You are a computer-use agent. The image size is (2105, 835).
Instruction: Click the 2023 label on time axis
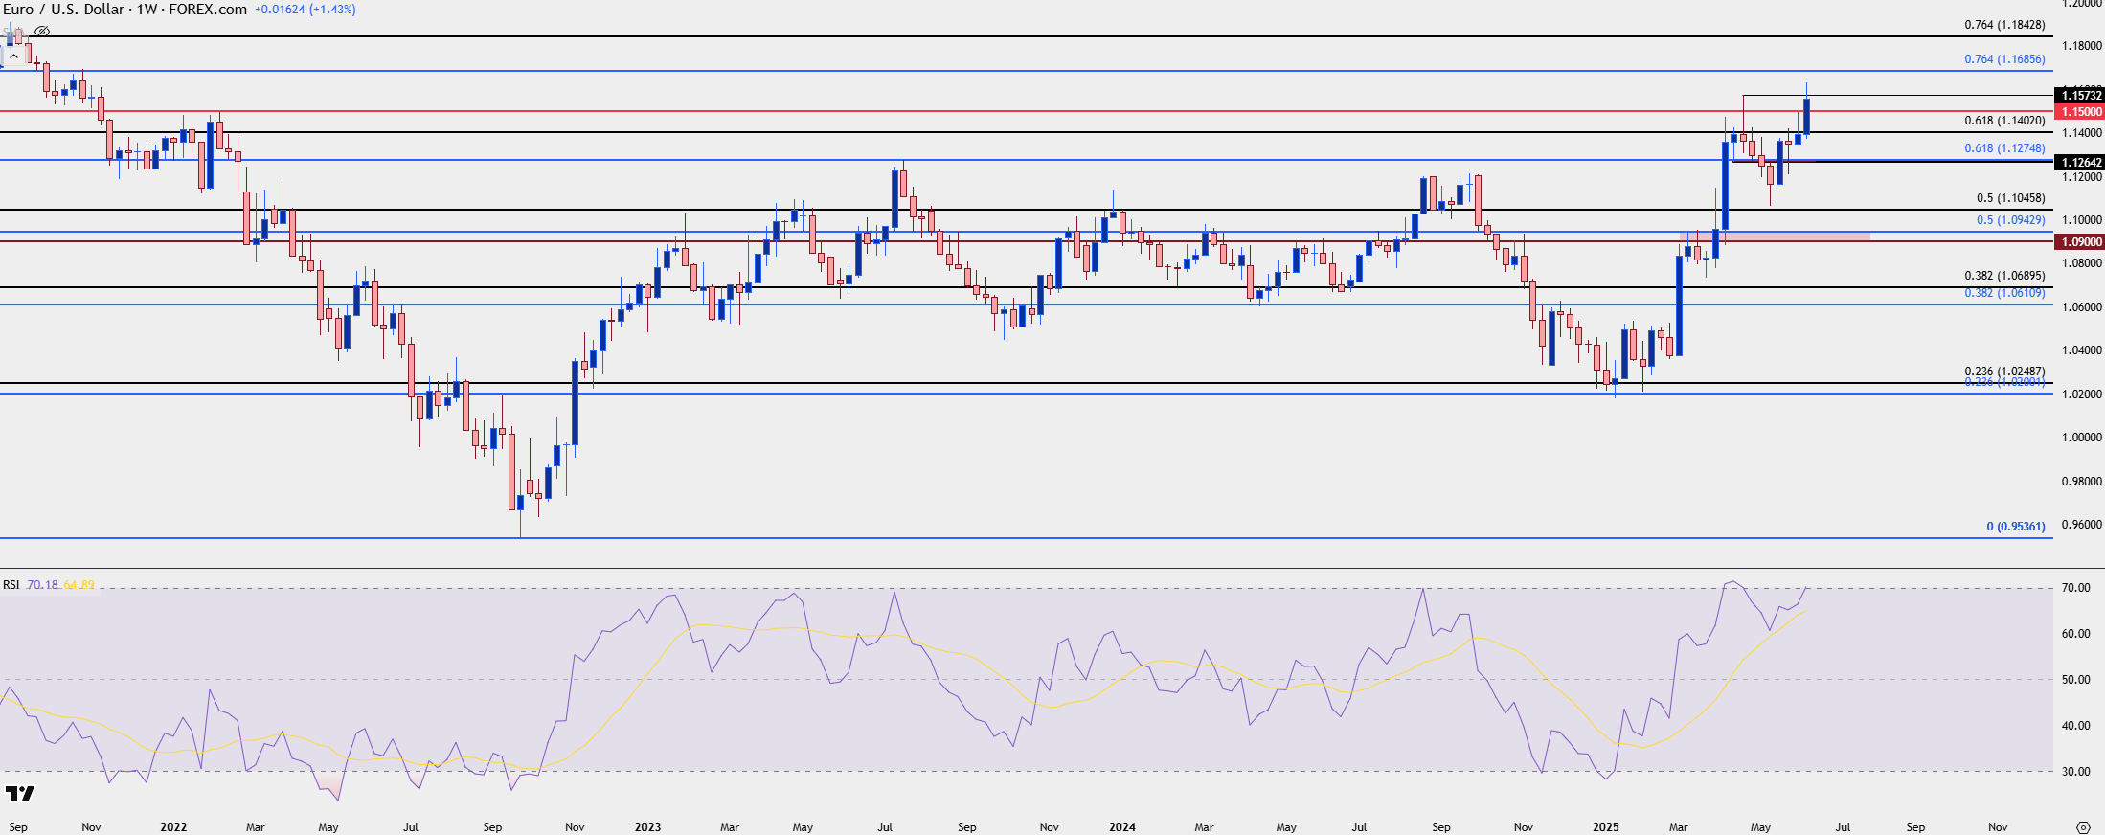[647, 827]
